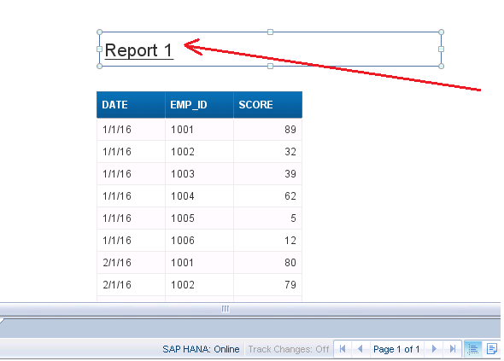Click the Page 1 of 1 field
The height and width of the screenshot is (361, 504).
396,349
